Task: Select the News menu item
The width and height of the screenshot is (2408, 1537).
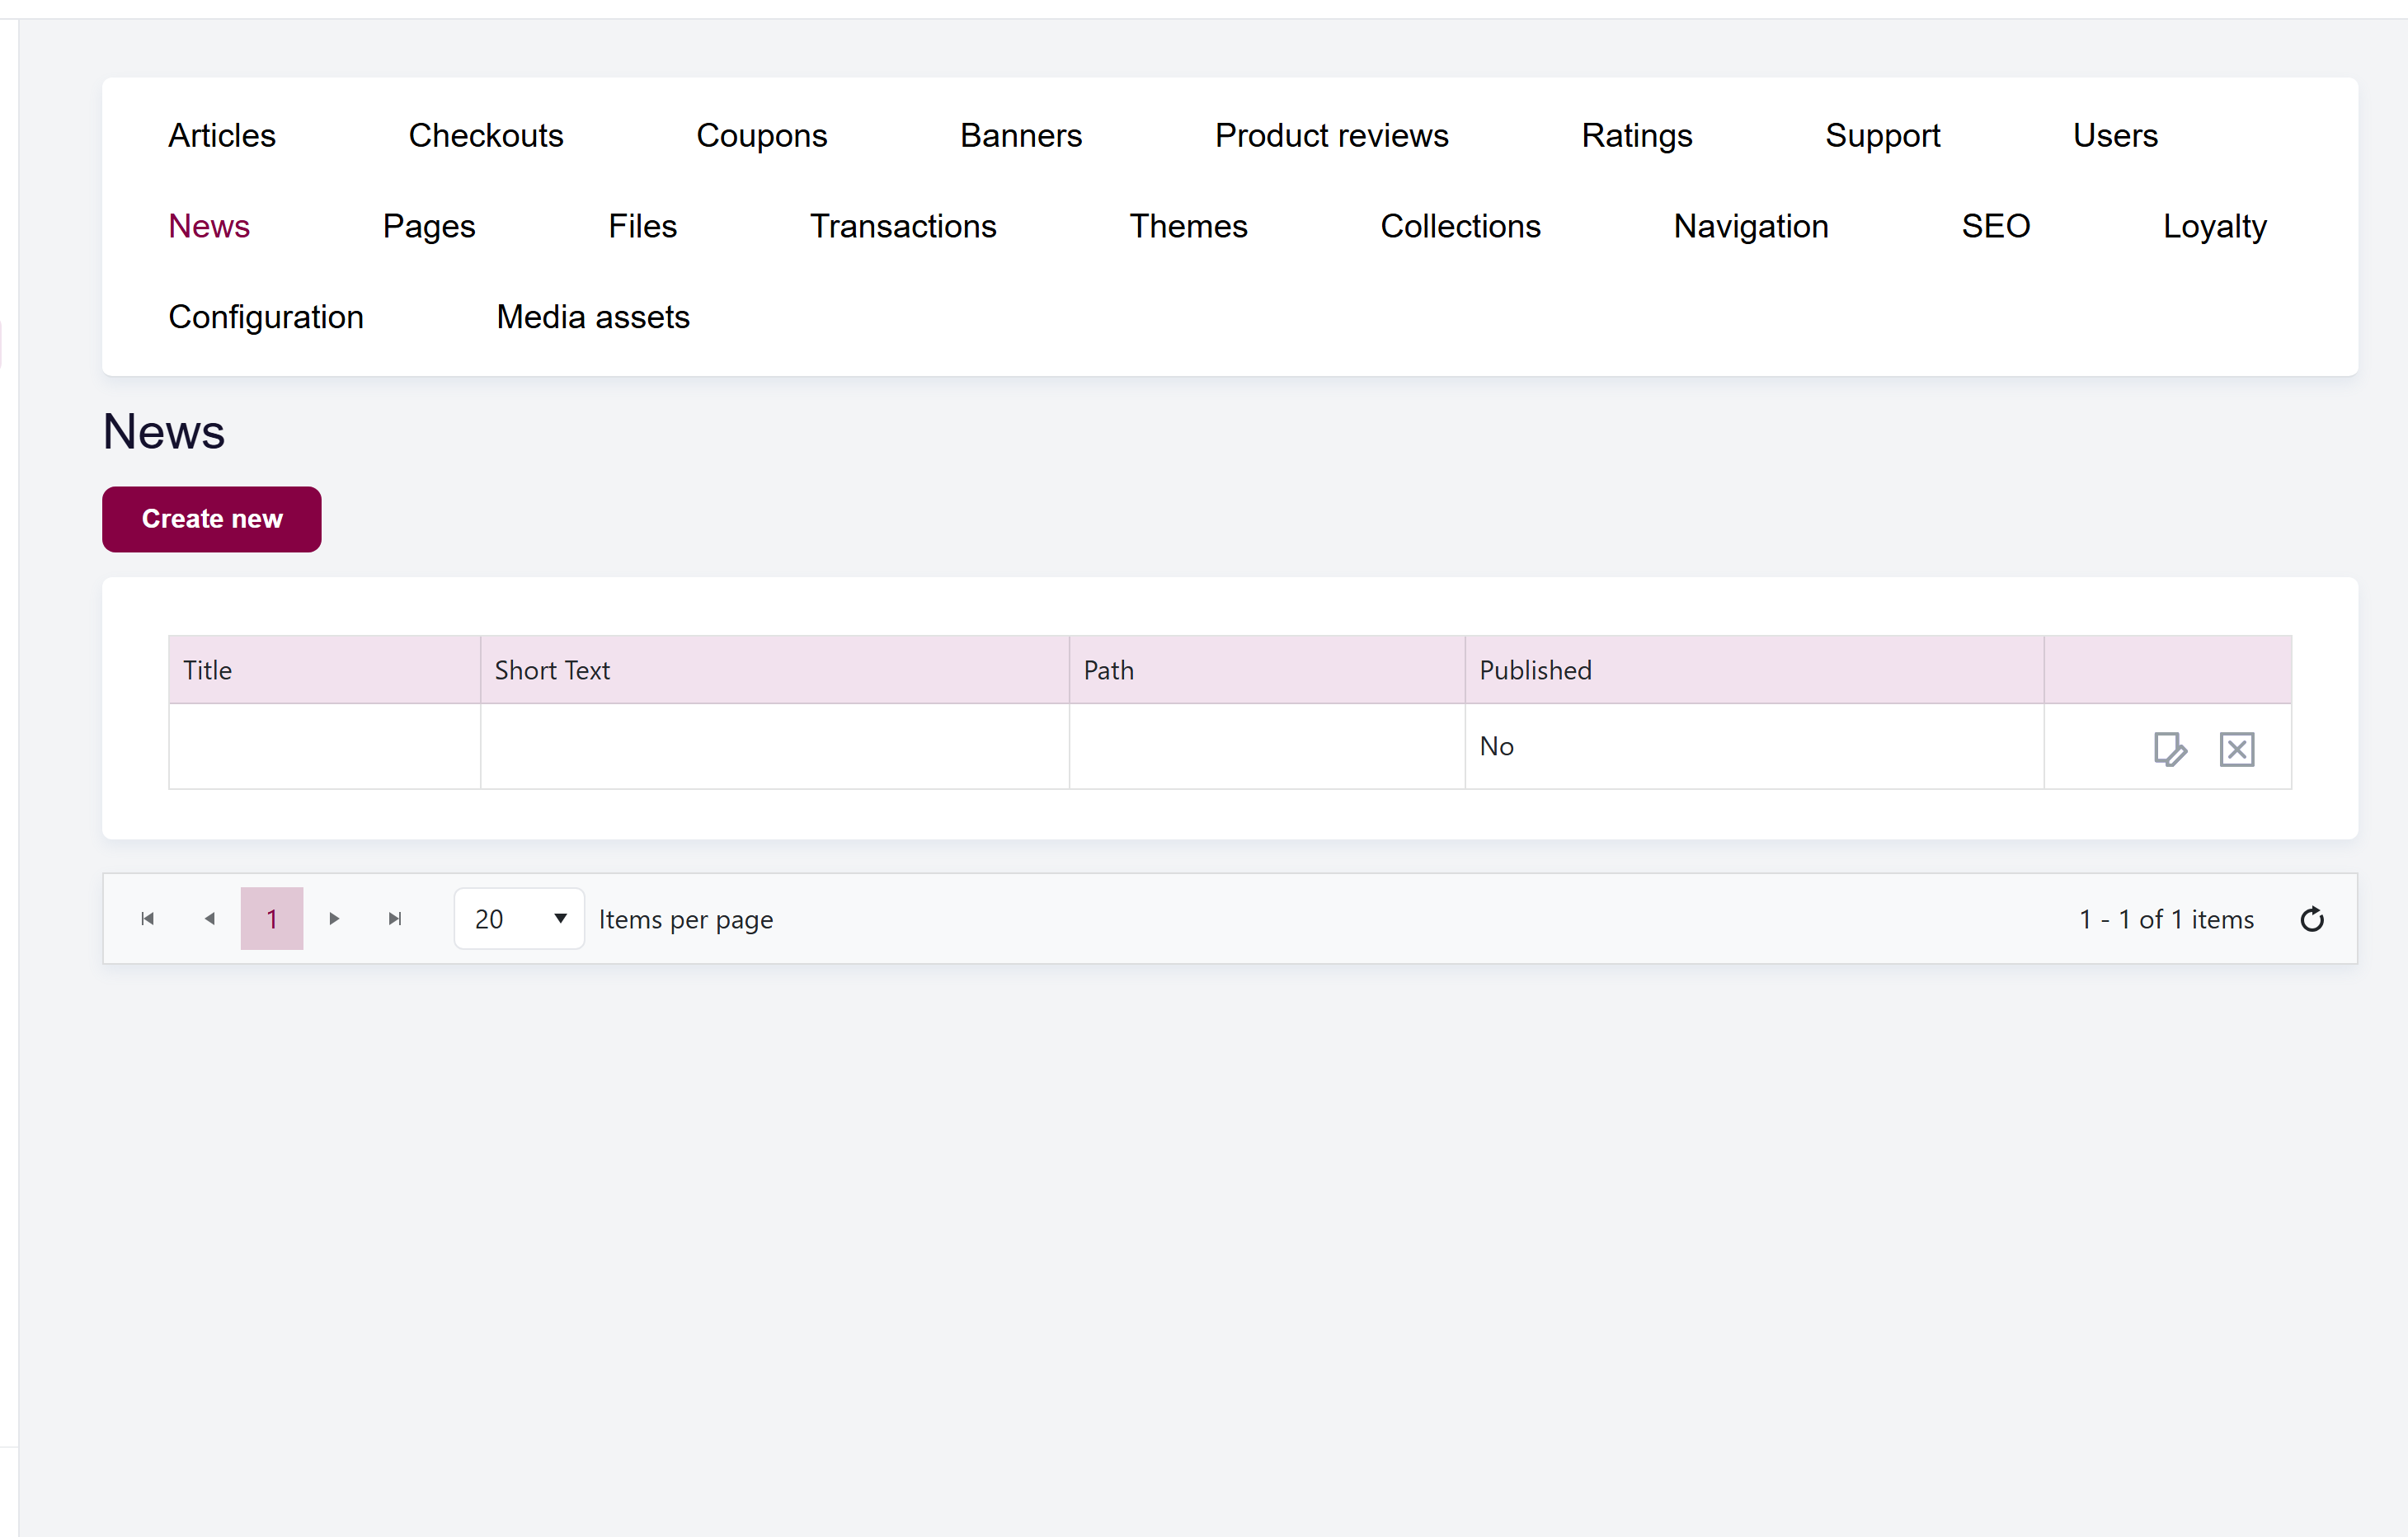Action: (x=209, y=226)
